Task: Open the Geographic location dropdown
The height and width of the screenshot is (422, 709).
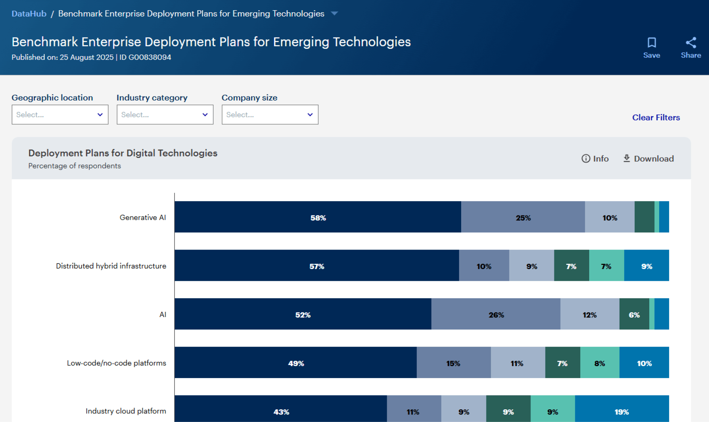Action: (60, 115)
